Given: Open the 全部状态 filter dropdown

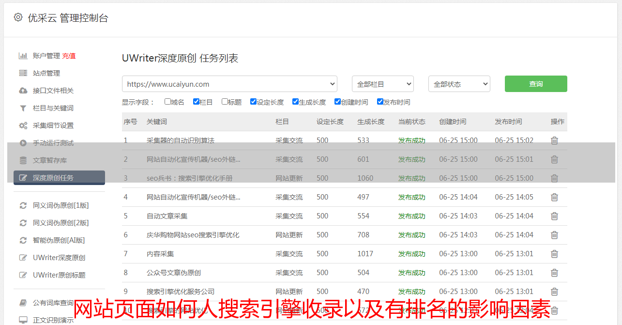Looking at the screenshot, I should [x=459, y=84].
